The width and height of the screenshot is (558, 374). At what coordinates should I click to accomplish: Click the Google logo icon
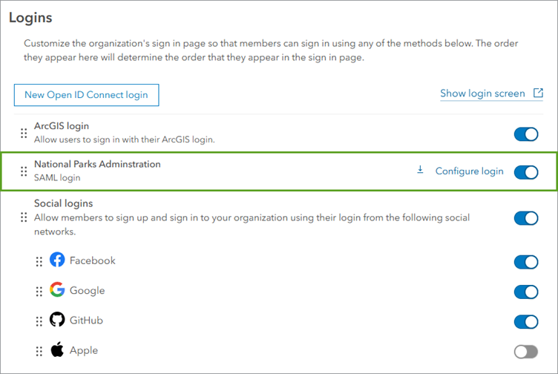click(57, 290)
